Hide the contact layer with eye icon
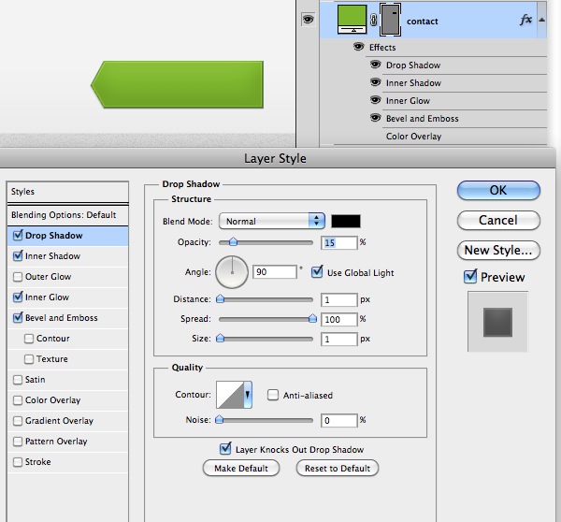Screen dimensions: 561x522 pos(308,19)
